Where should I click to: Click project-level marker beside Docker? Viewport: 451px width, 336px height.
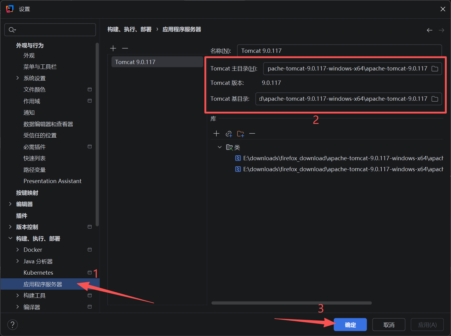pyautogui.click(x=90, y=250)
